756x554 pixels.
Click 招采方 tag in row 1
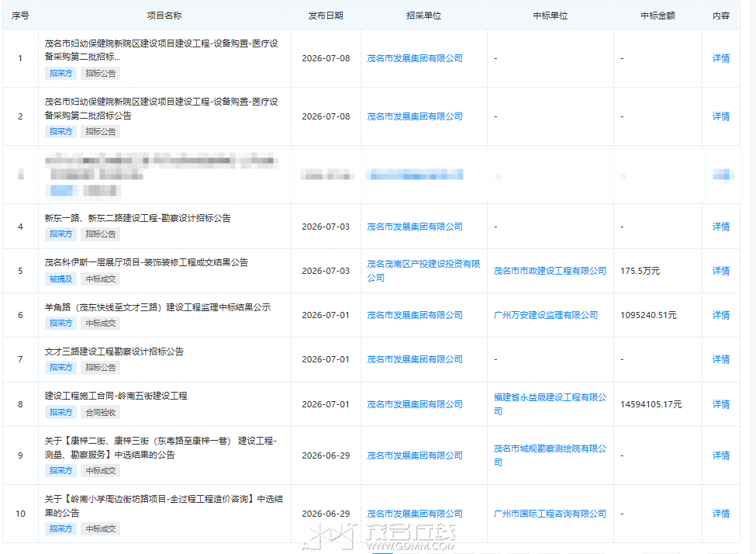(60, 74)
